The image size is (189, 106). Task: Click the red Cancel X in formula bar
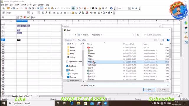(25, 17)
